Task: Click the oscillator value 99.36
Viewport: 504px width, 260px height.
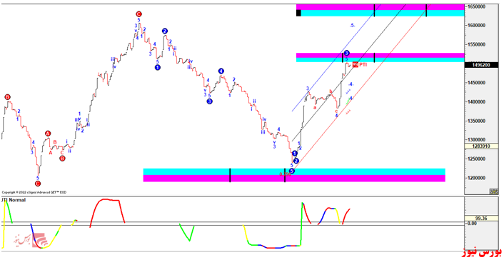Action: click(481, 218)
